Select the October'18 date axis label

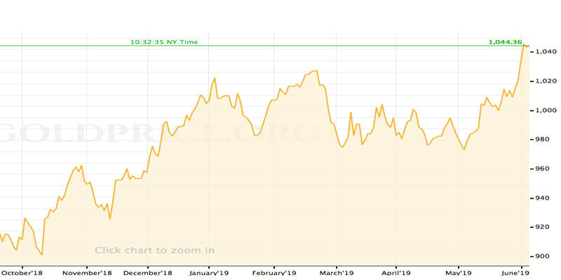(x=22, y=273)
